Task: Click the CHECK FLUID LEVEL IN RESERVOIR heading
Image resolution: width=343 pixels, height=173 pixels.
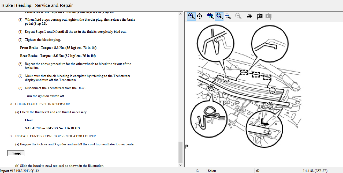Action: pyautogui.click(x=43, y=104)
